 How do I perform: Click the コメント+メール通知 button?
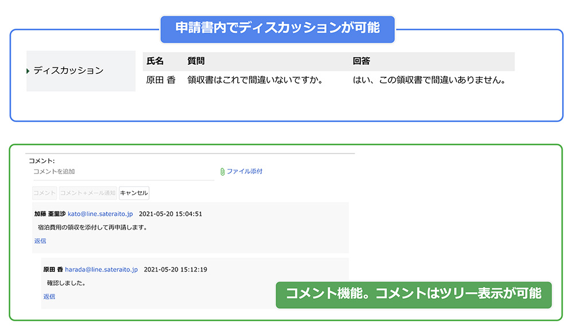pyautogui.click(x=88, y=193)
